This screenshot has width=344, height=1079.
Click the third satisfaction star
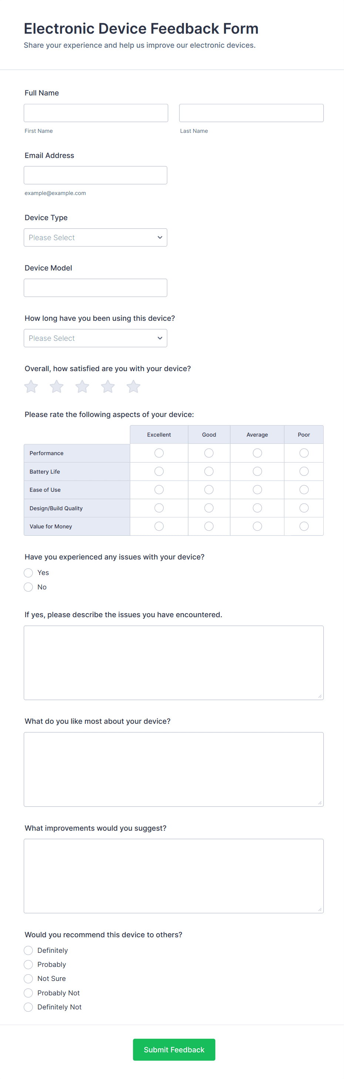tap(82, 386)
